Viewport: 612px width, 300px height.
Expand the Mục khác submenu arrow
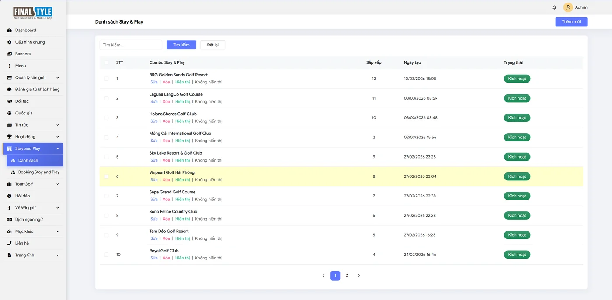pos(58,231)
